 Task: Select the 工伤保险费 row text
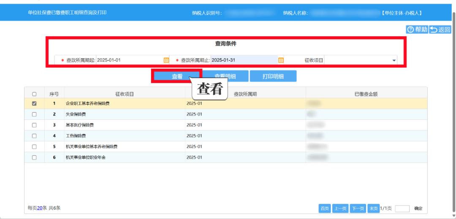[x=76, y=136]
